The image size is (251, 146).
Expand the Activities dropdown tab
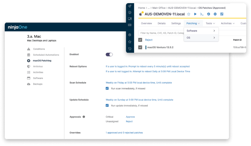tap(228, 23)
